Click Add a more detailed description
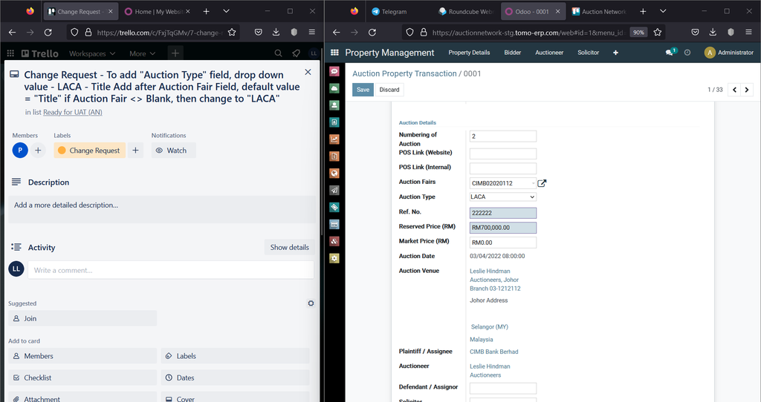 (x=162, y=209)
